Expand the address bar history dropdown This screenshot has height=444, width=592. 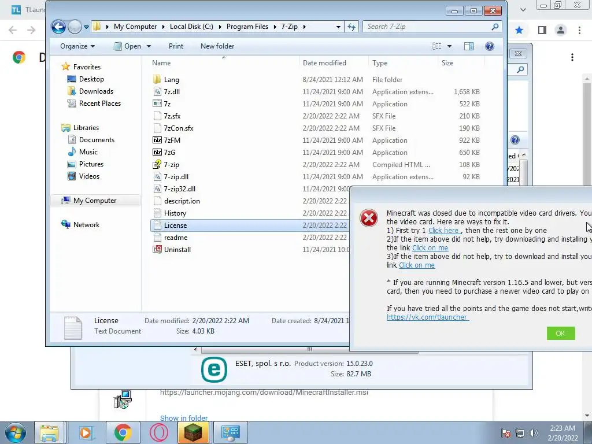pyautogui.click(x=338, y=27)
